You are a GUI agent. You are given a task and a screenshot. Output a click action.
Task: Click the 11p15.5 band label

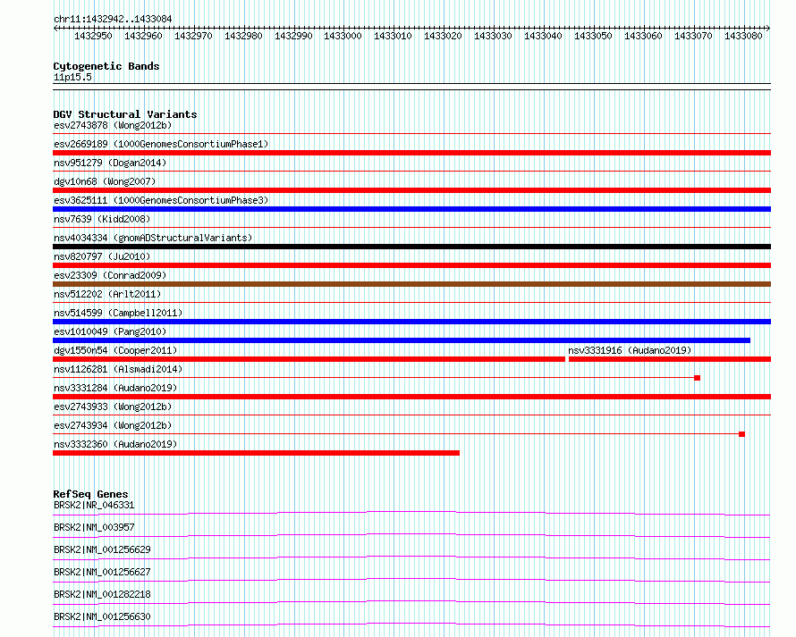[x=72, y=77]
